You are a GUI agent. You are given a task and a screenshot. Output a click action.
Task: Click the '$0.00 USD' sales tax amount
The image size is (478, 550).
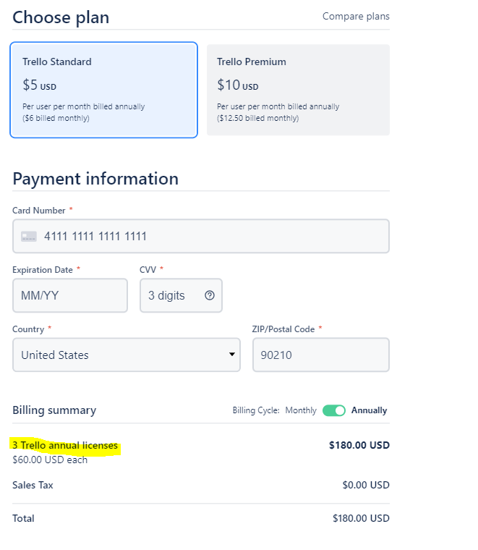[366, 485]
